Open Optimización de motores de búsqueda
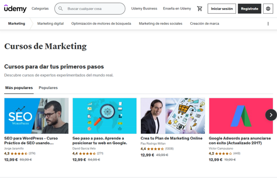 tap(101, 24)
